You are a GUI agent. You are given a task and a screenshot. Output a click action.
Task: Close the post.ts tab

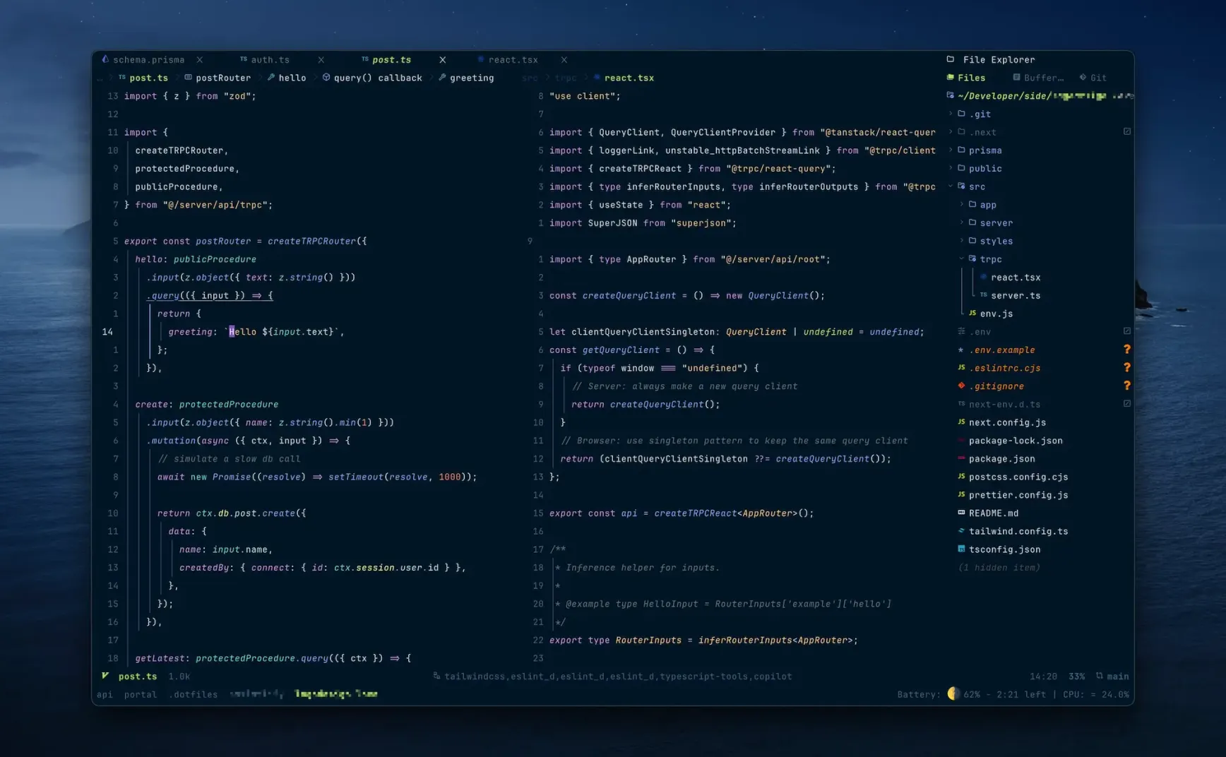point(443,59)
